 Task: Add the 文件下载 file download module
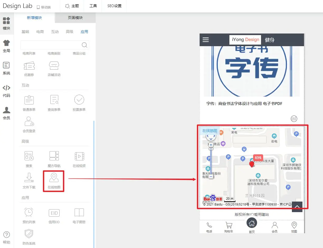pyautogui.click(x=29, y=181)
